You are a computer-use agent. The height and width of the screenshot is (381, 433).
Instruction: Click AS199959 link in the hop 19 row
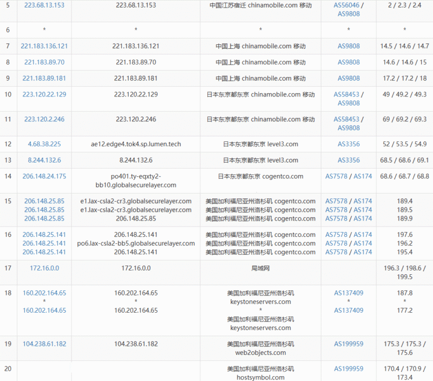349,344
